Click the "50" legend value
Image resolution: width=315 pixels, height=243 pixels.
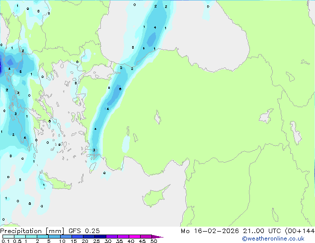coord(154,241)
